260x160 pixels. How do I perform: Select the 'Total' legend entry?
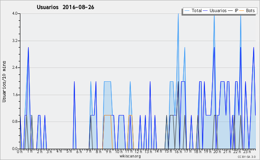coord(197,10)
